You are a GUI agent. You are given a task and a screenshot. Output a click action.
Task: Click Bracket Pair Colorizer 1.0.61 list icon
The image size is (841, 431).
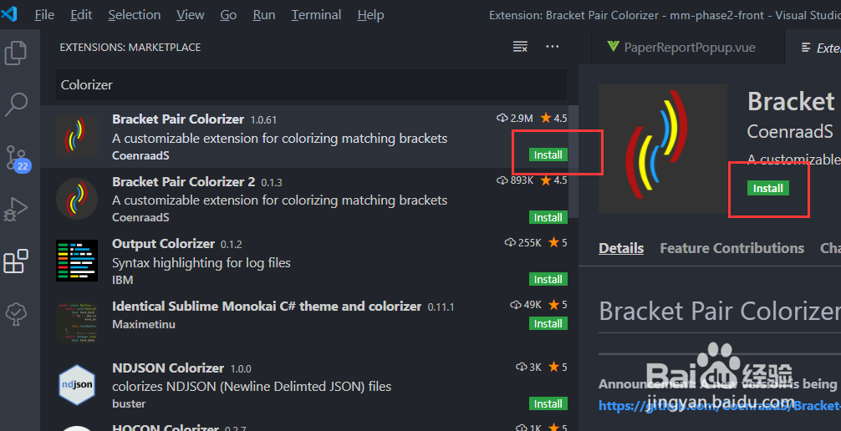[77, 136]
